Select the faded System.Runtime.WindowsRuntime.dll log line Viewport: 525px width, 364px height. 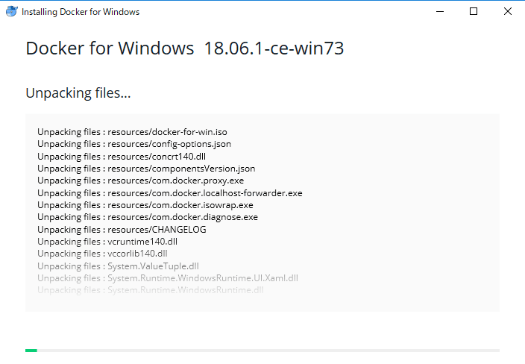pyautogui.click(x=151, y=290)
